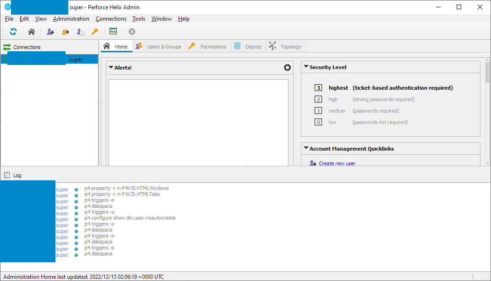Select security level 2 high box
The width and height of the screenshot is (491, 281).
[318, 99]
